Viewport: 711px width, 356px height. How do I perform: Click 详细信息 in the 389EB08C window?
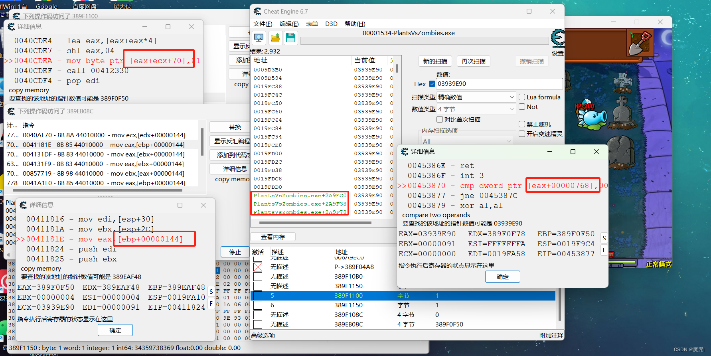235,169
